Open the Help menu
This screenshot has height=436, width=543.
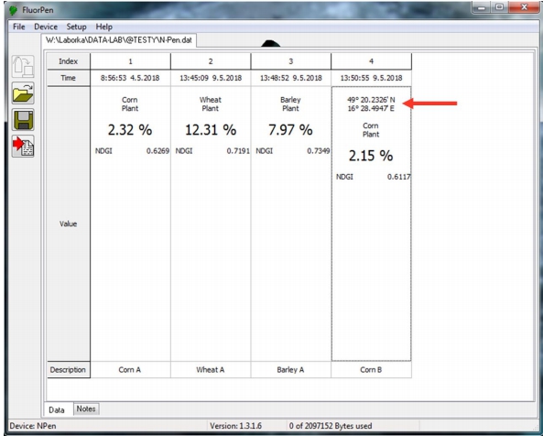[x=103, y=27]
